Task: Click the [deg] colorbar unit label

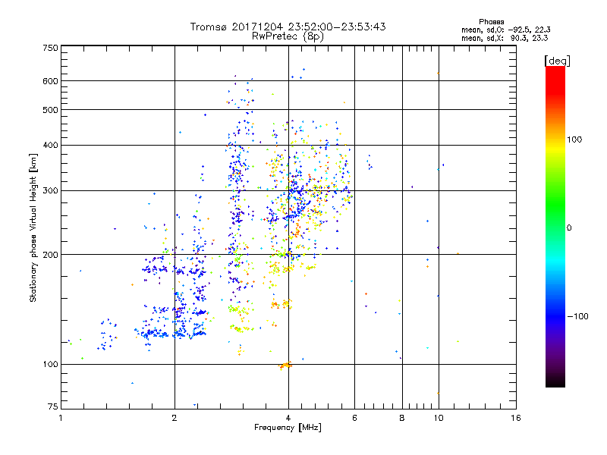Action: [x=557, y=61]
